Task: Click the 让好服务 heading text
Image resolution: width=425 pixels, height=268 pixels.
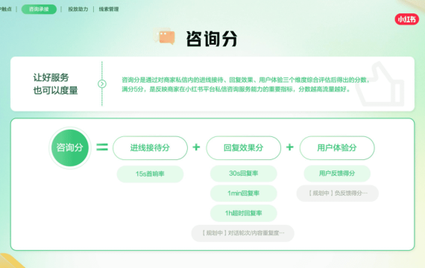Action: click(51, 77)
